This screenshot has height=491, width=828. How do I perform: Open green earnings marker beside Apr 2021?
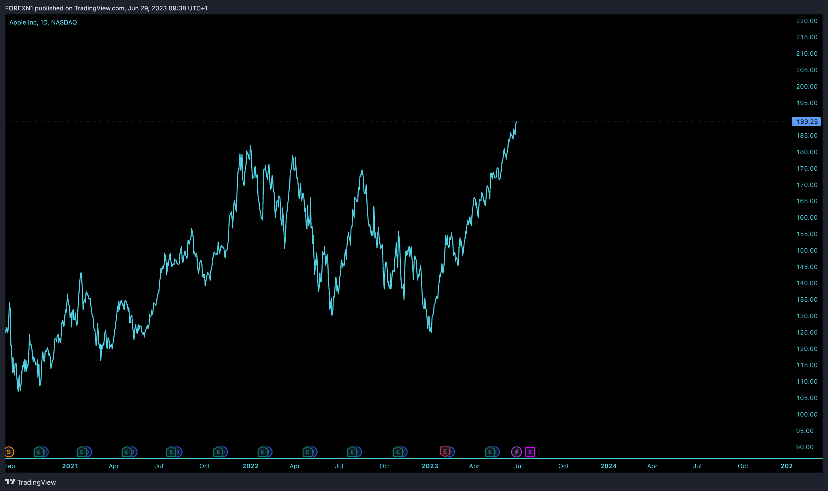[127, 452]
